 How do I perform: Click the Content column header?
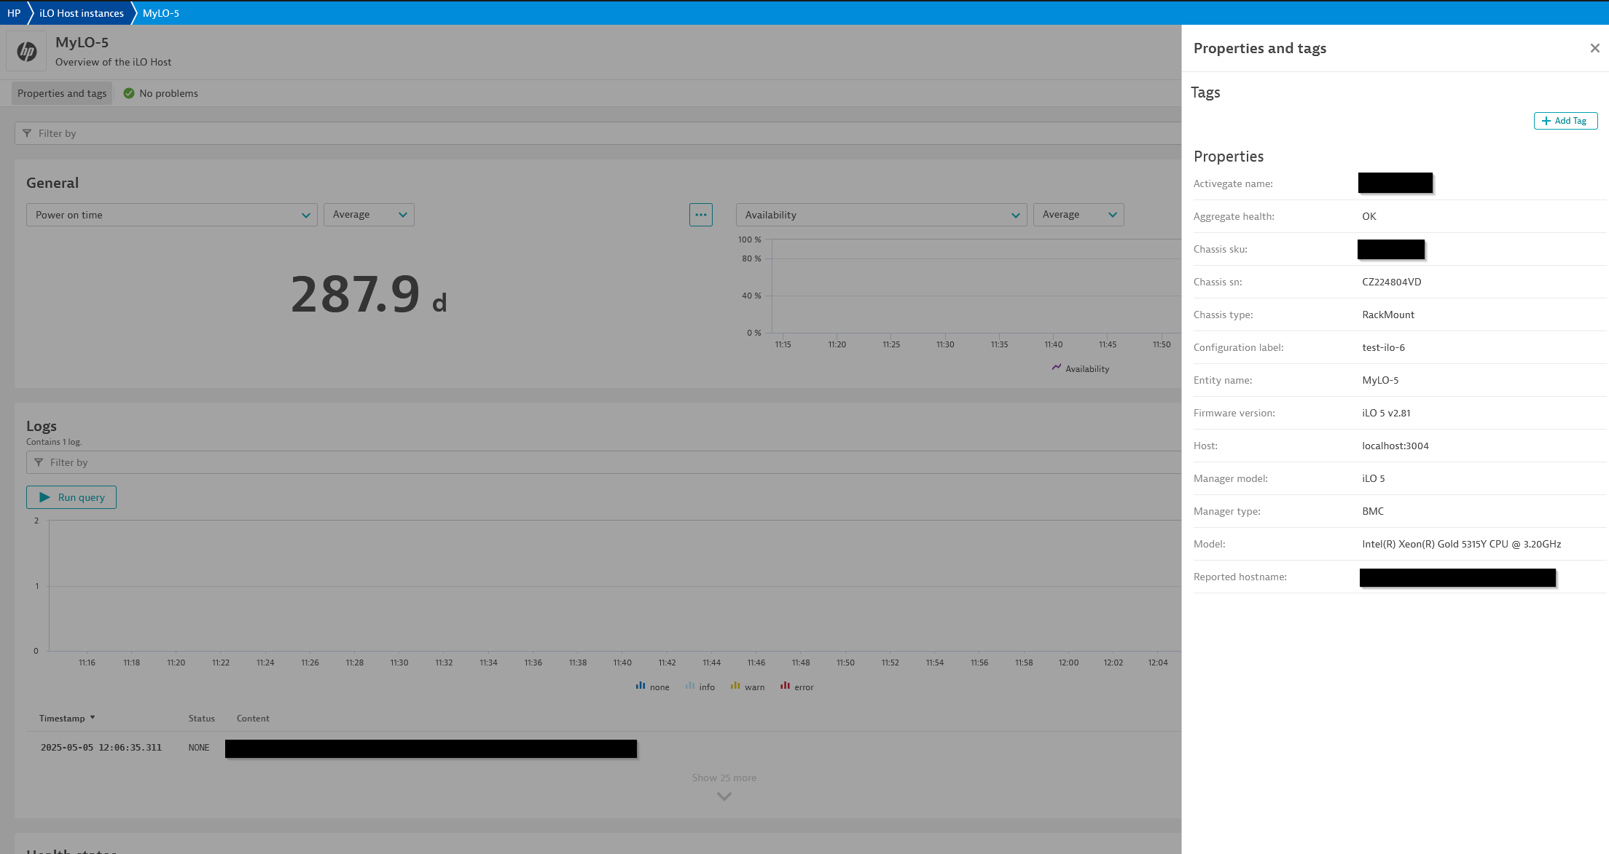[253, 719]
